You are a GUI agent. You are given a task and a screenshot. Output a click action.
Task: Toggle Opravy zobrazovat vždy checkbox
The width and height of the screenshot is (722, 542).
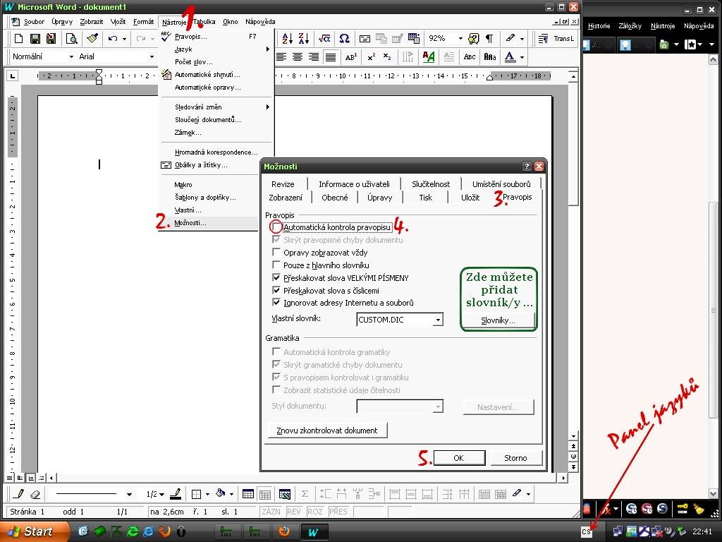point(276,252)
